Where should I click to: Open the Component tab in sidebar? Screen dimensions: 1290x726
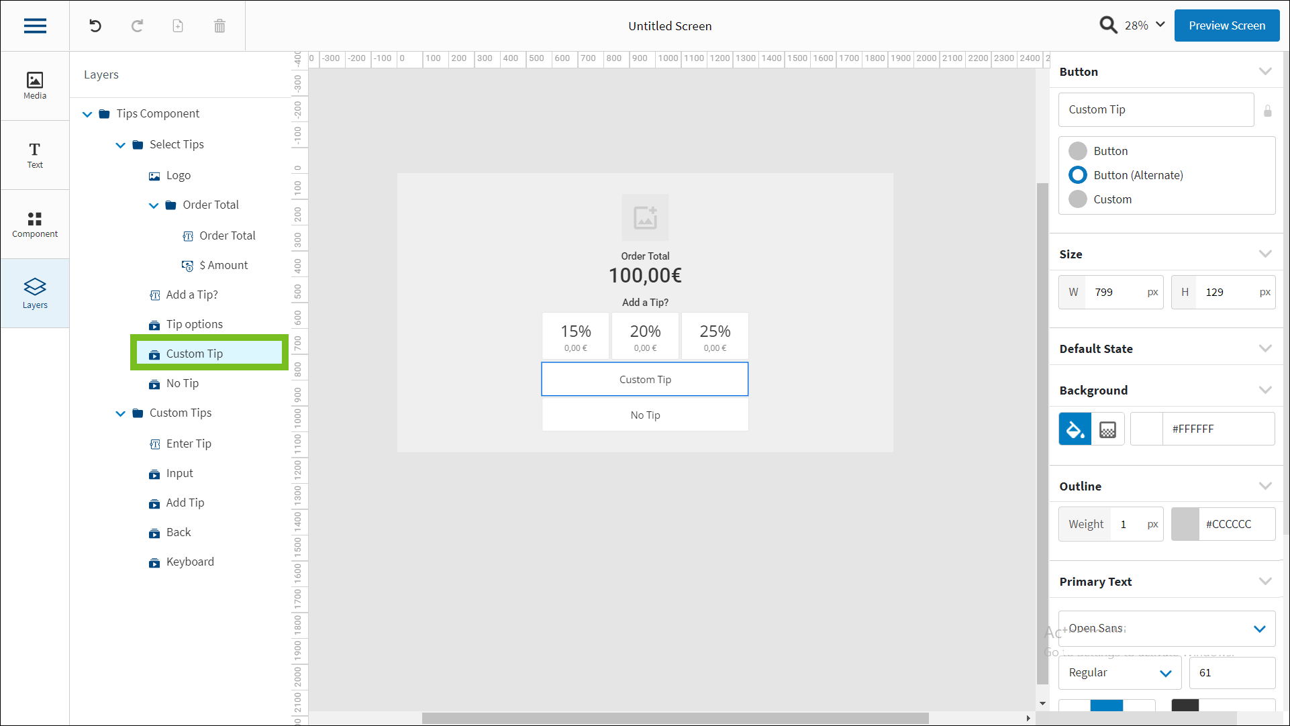tap(35, 224)
